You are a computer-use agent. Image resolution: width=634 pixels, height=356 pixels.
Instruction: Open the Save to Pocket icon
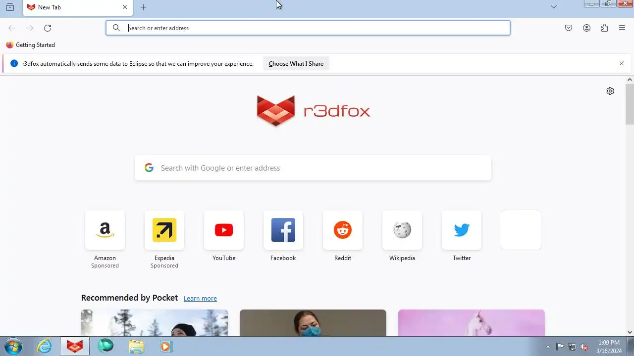(569, 28)
